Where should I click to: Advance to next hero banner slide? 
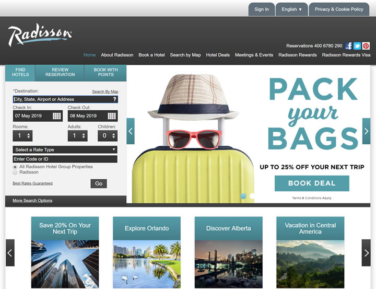366,131
